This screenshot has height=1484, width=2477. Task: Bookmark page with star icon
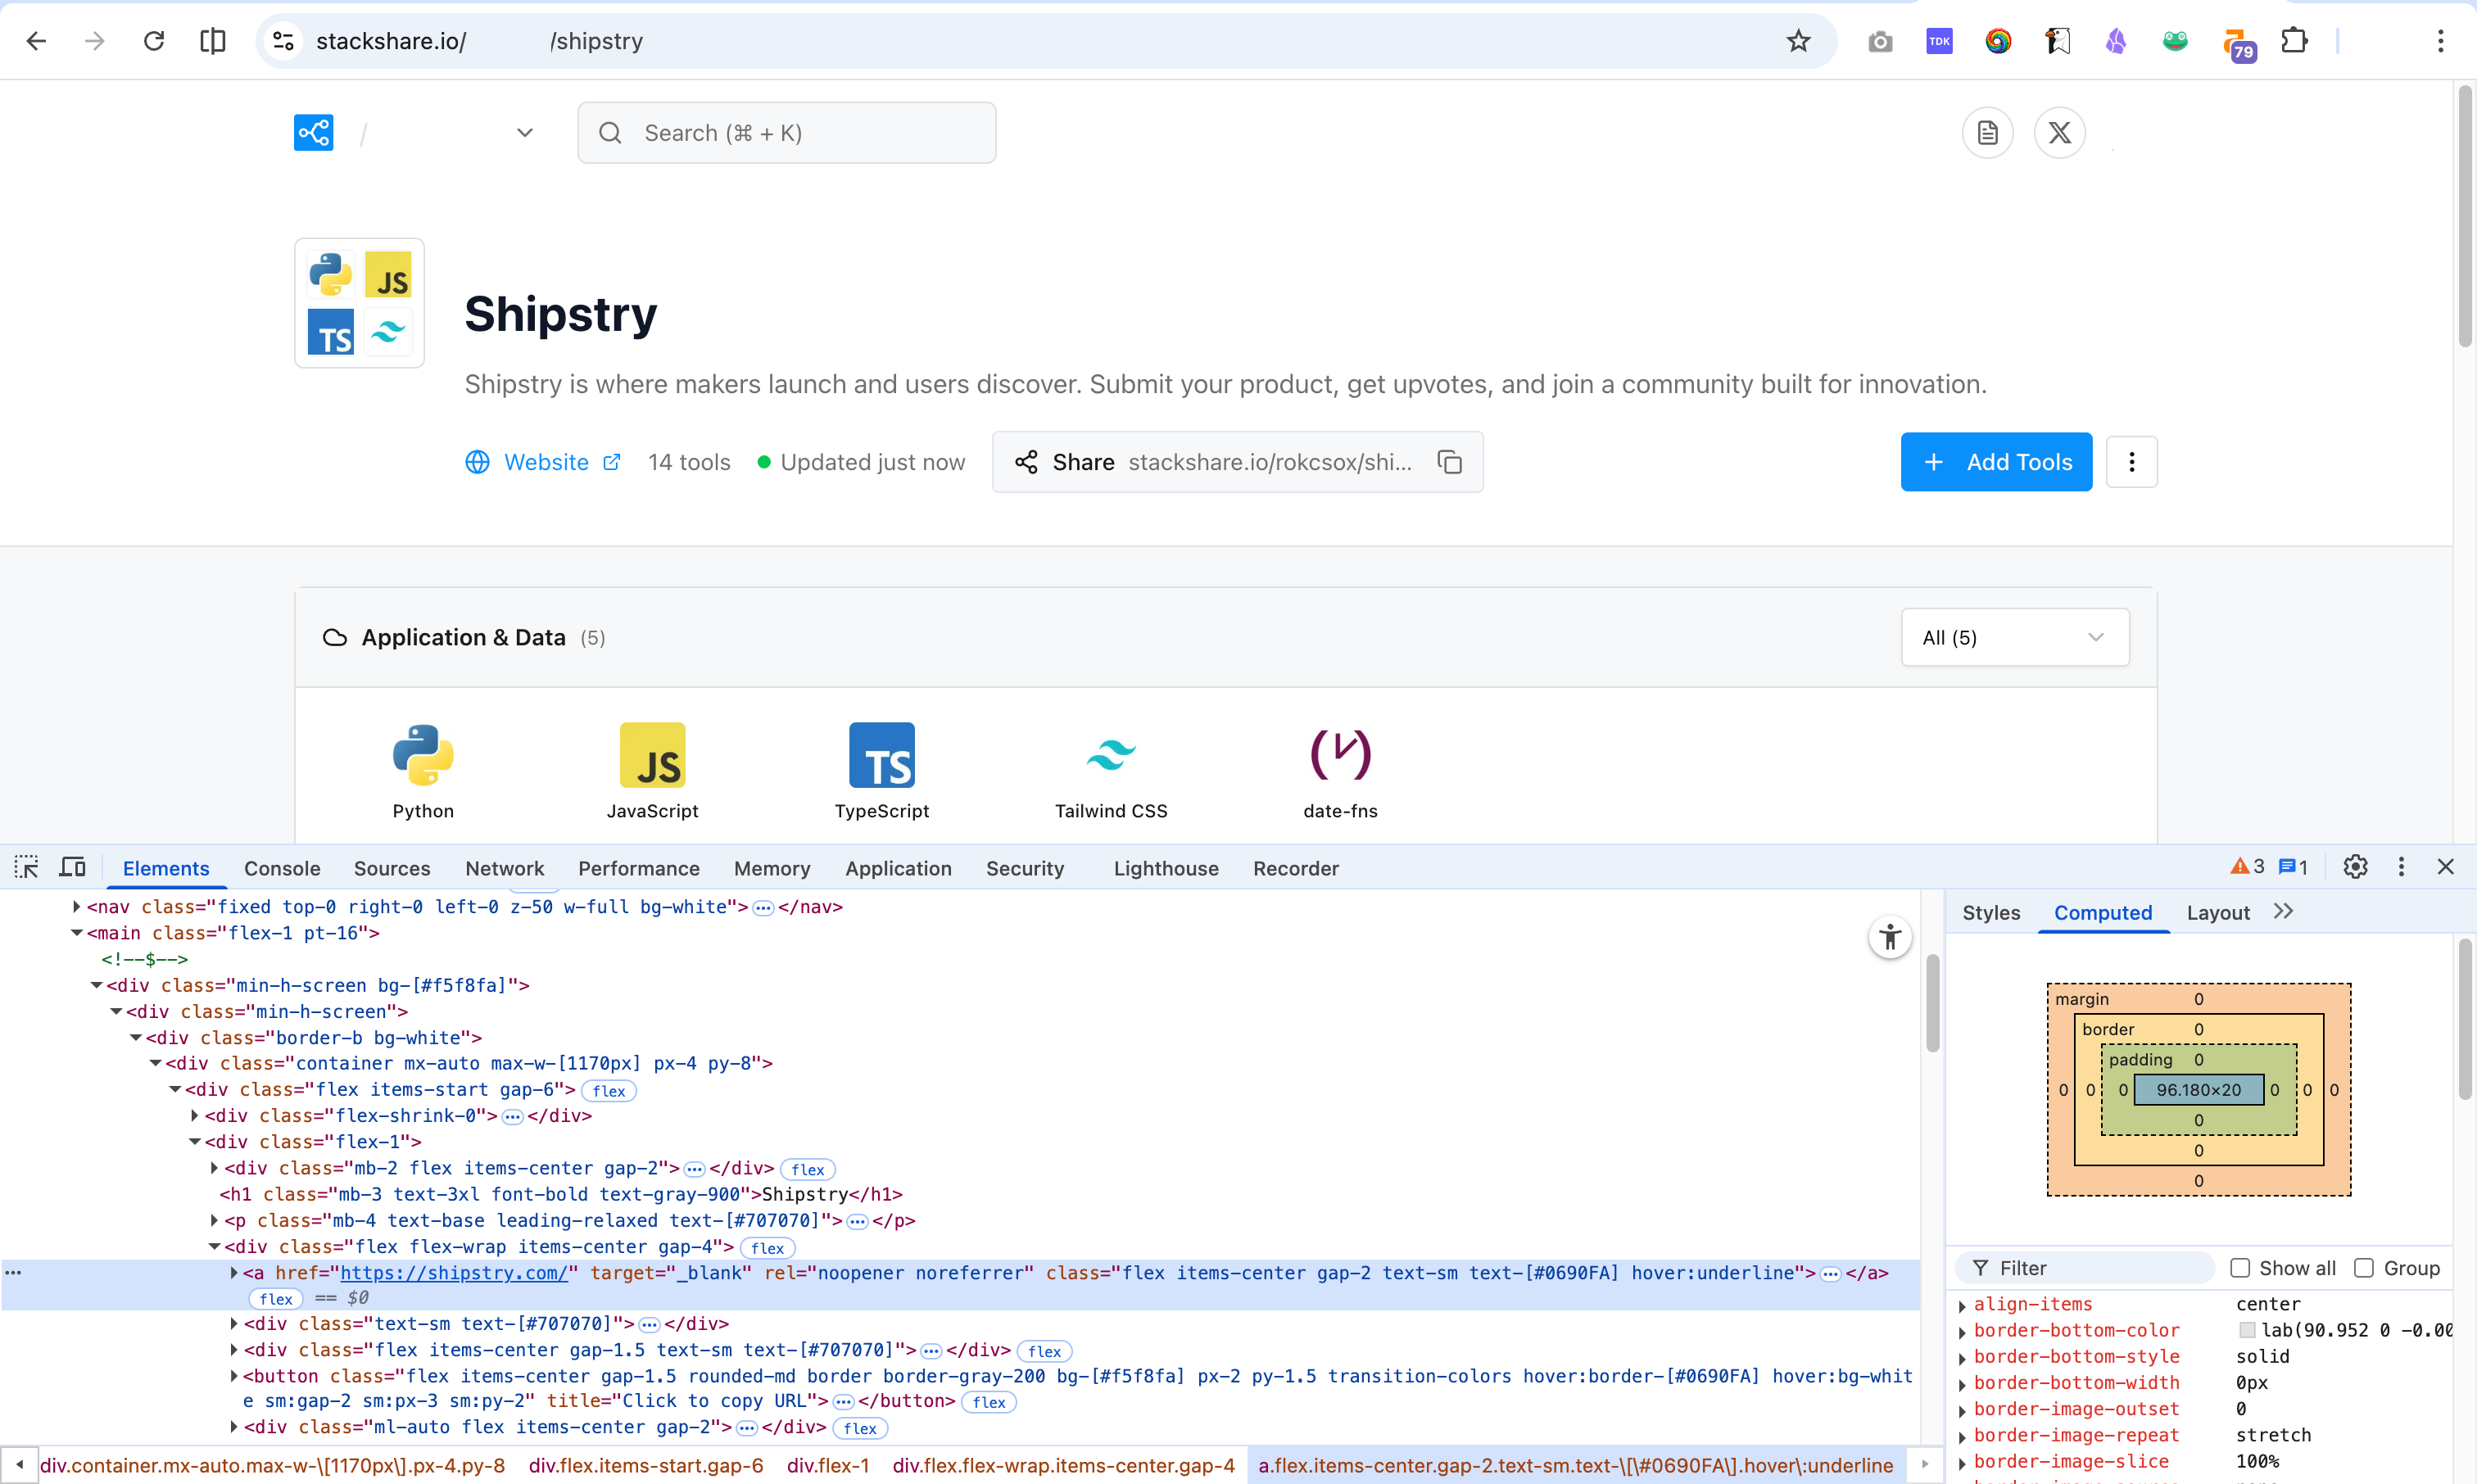coord(1798,41)
